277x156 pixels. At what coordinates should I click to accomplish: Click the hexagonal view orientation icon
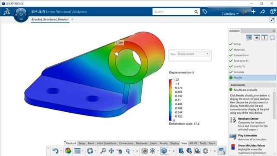pos(153,151)
